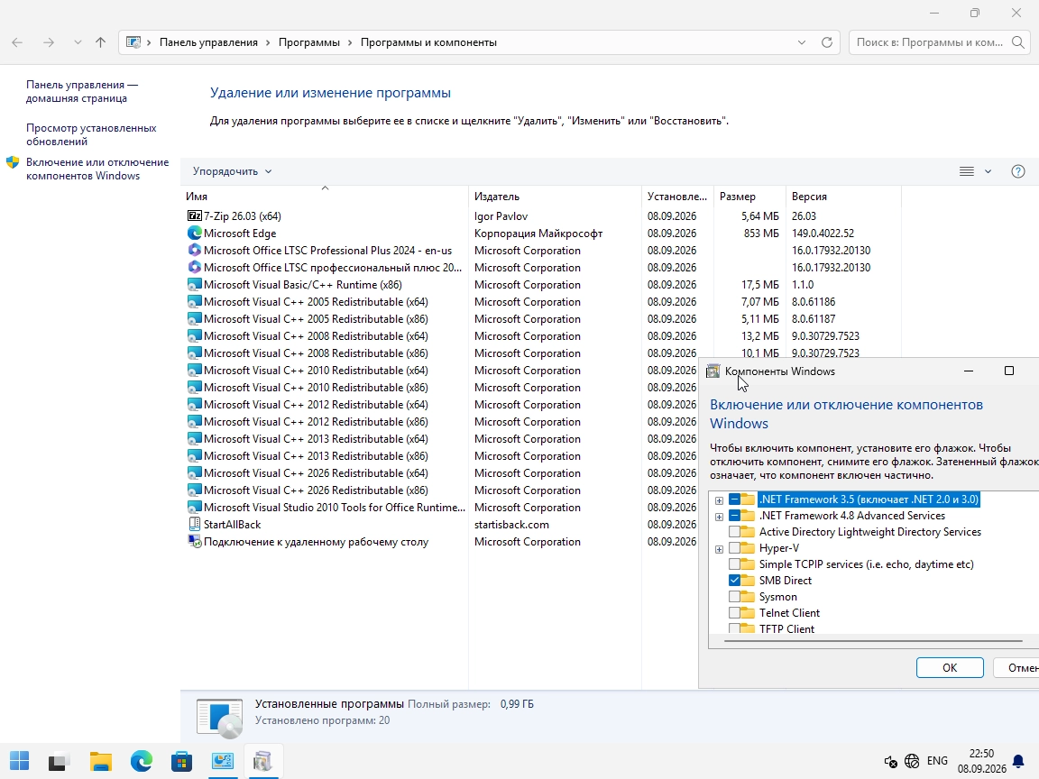Open the view options dropdown arrow
Viewport: 1039px width, 779px height.
click(x=988, y=171)
